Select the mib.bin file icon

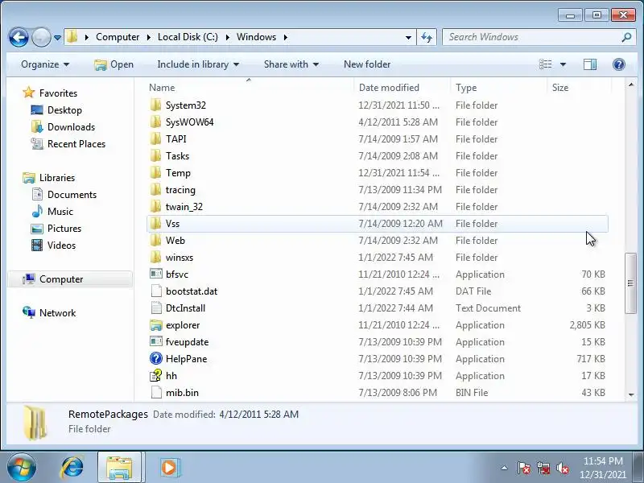pyautogui.click(x=156, y=392)
